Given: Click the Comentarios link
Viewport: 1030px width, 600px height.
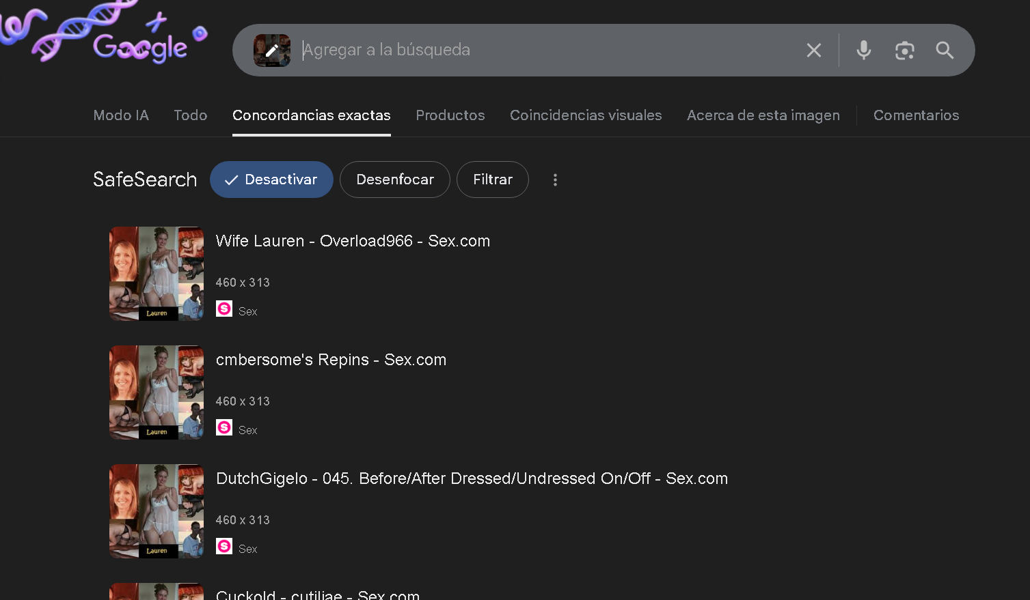Looking at the screenshot, I should pyautogui.click(x=916, y=115).
